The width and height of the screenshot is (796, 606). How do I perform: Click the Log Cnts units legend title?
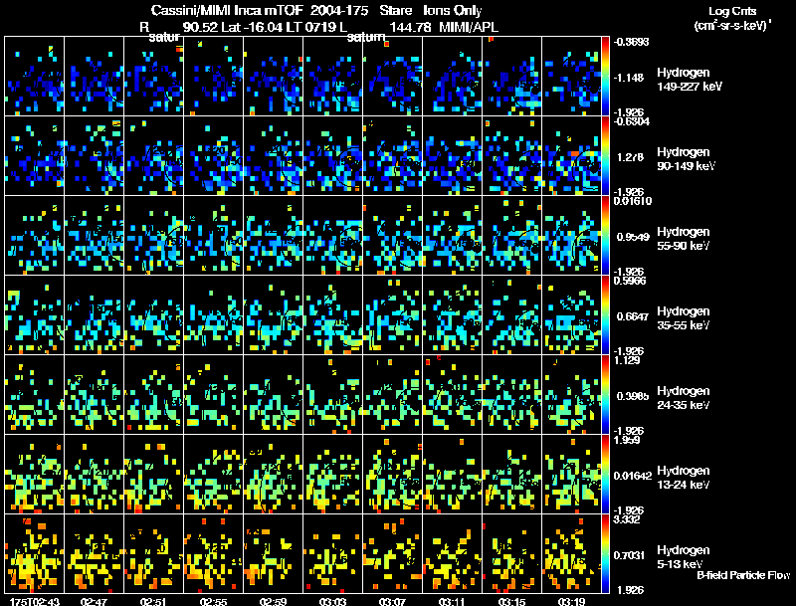coord(732,18)
